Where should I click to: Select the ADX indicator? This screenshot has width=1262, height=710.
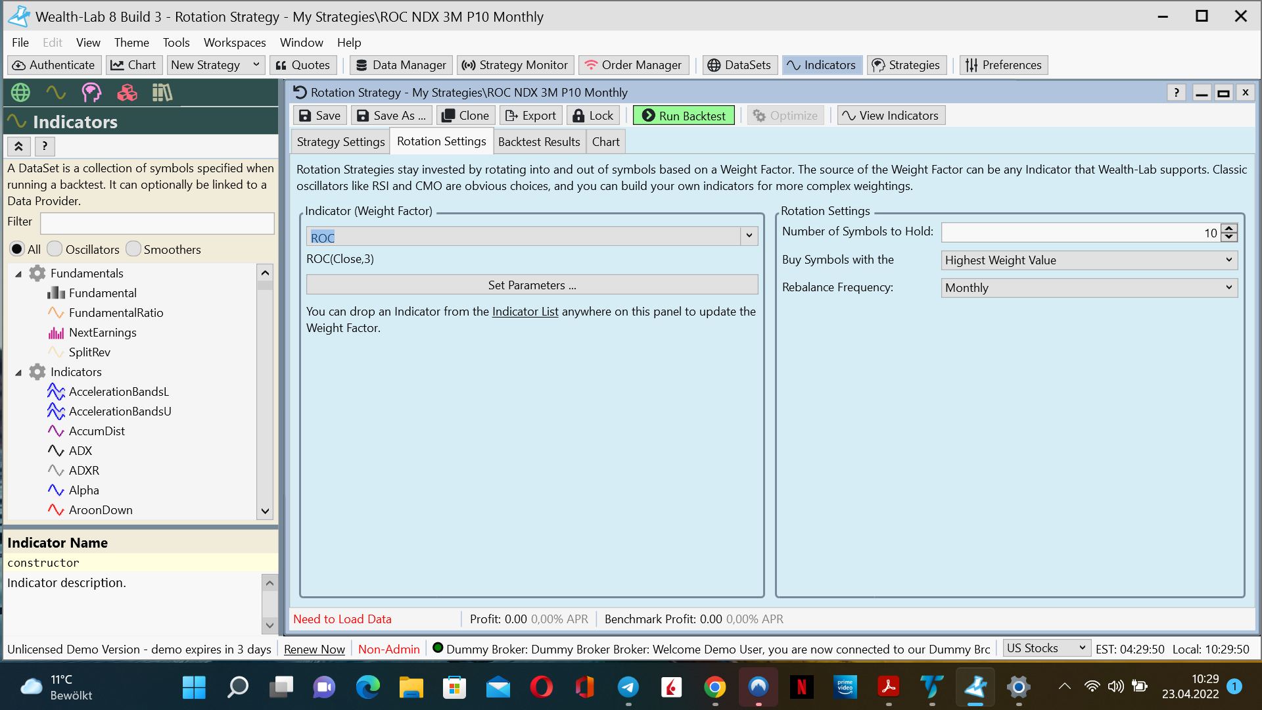80,451
